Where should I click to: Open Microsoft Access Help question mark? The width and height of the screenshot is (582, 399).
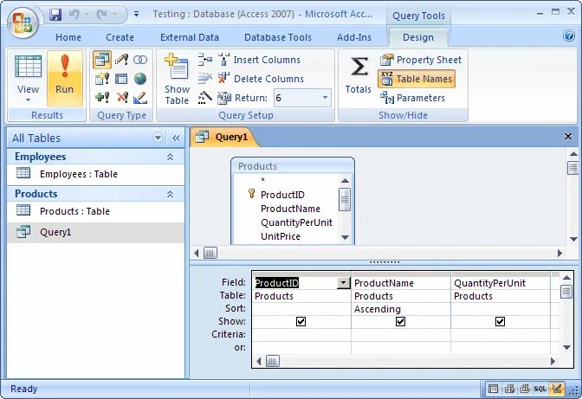569,35
